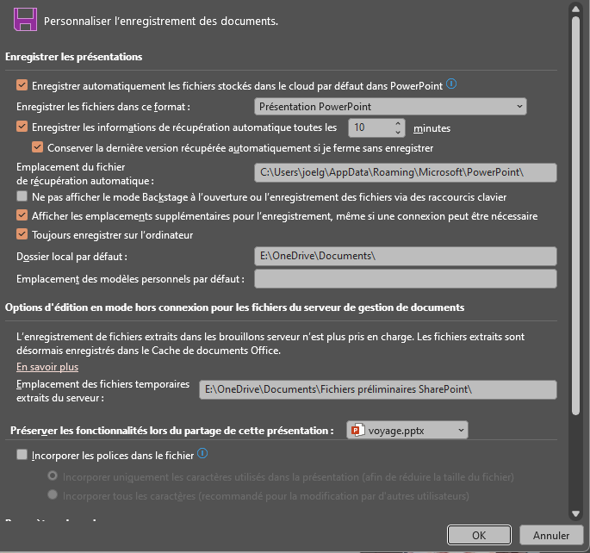Click the scrollbar up arrow

coord(575,9)
